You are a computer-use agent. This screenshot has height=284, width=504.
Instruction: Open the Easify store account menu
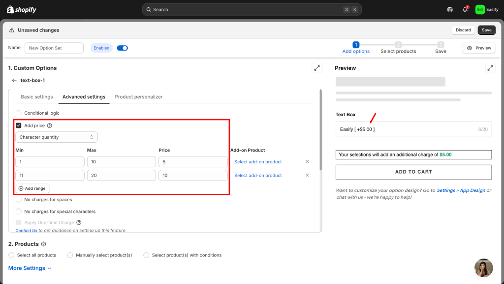tap(487, 9)
